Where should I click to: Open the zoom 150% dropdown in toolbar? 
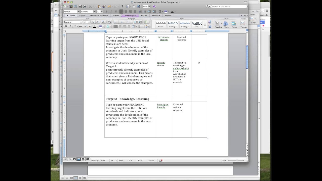[149, 6]
